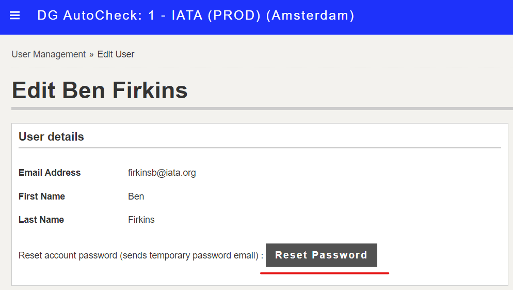Image resolution: width=513 pixels, height=290 pixels.
Task: Go to User Management breadcrumb link
Action: point(49,54)
